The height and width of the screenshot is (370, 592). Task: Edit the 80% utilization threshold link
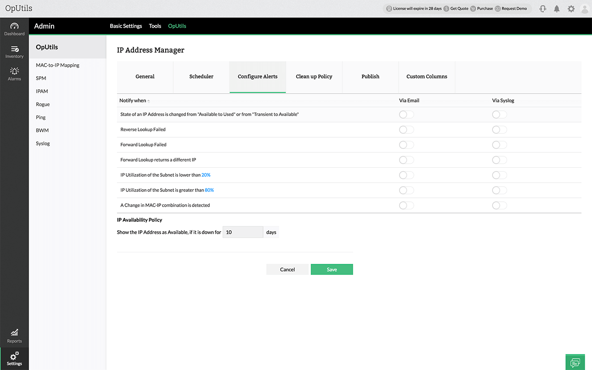tap(209, 190)
